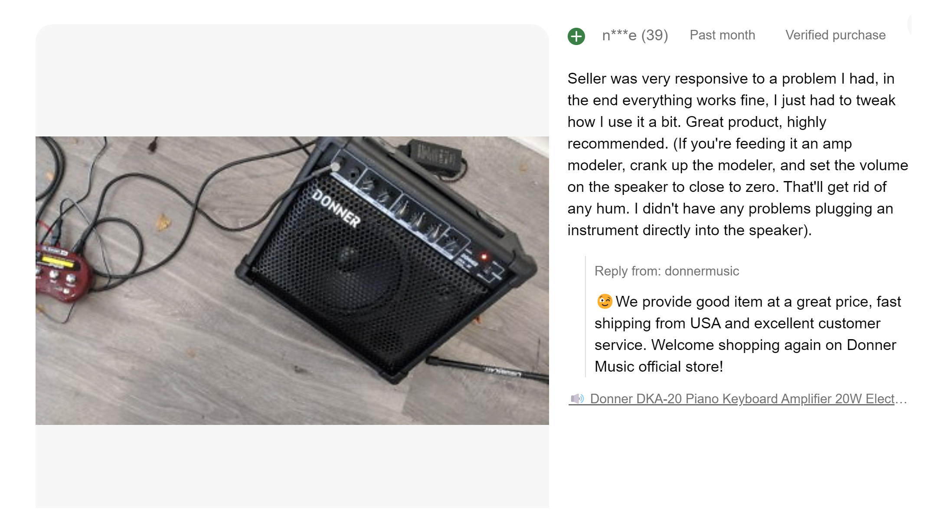Image resolution: width=945 pixels, height=528 pixels.
Task: Click the reviewer username n***e
Action: click(619, 36)
